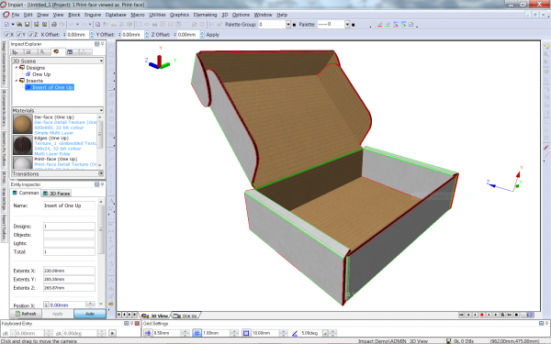Open the Diemaking menu
The height and width of the screenshot is (344, 551).
(x=205, y=15)
